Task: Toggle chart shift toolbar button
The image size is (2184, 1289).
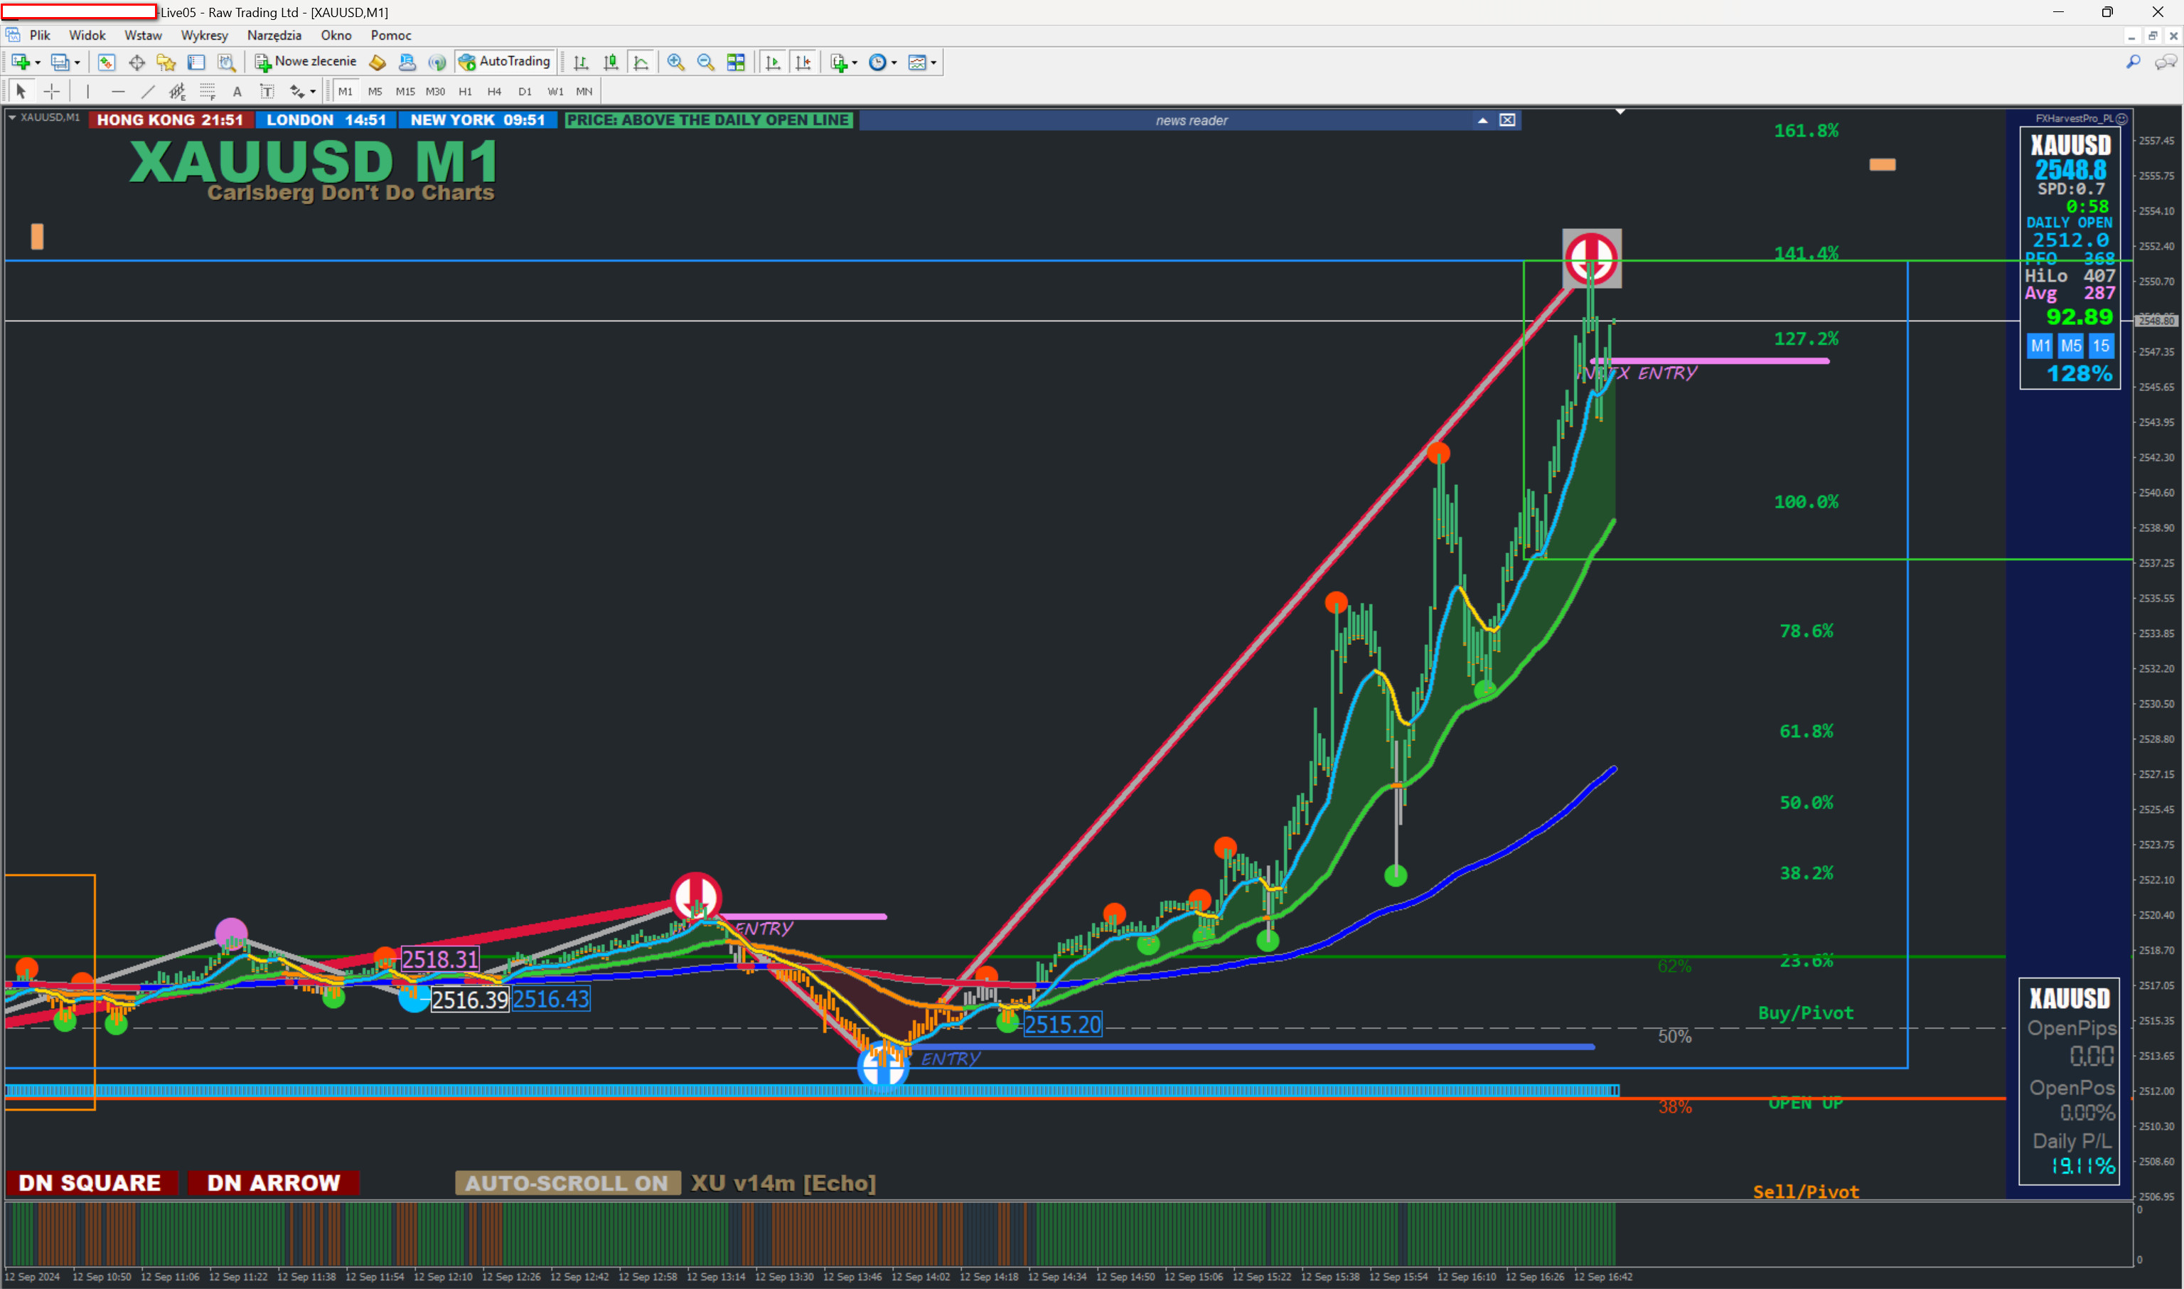Action: coord(803,63)
